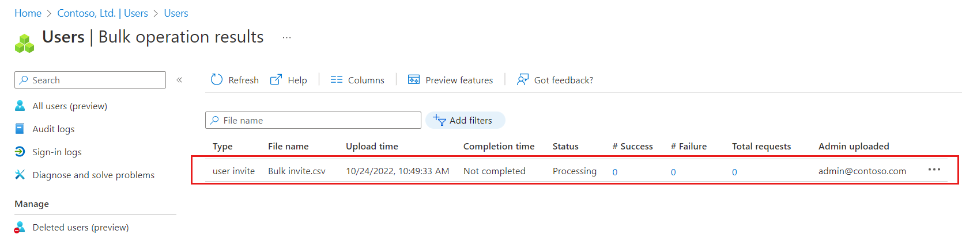Click the Deleted users icon
The height and width of the screenshot is (242, 962).
click(20, 227)
